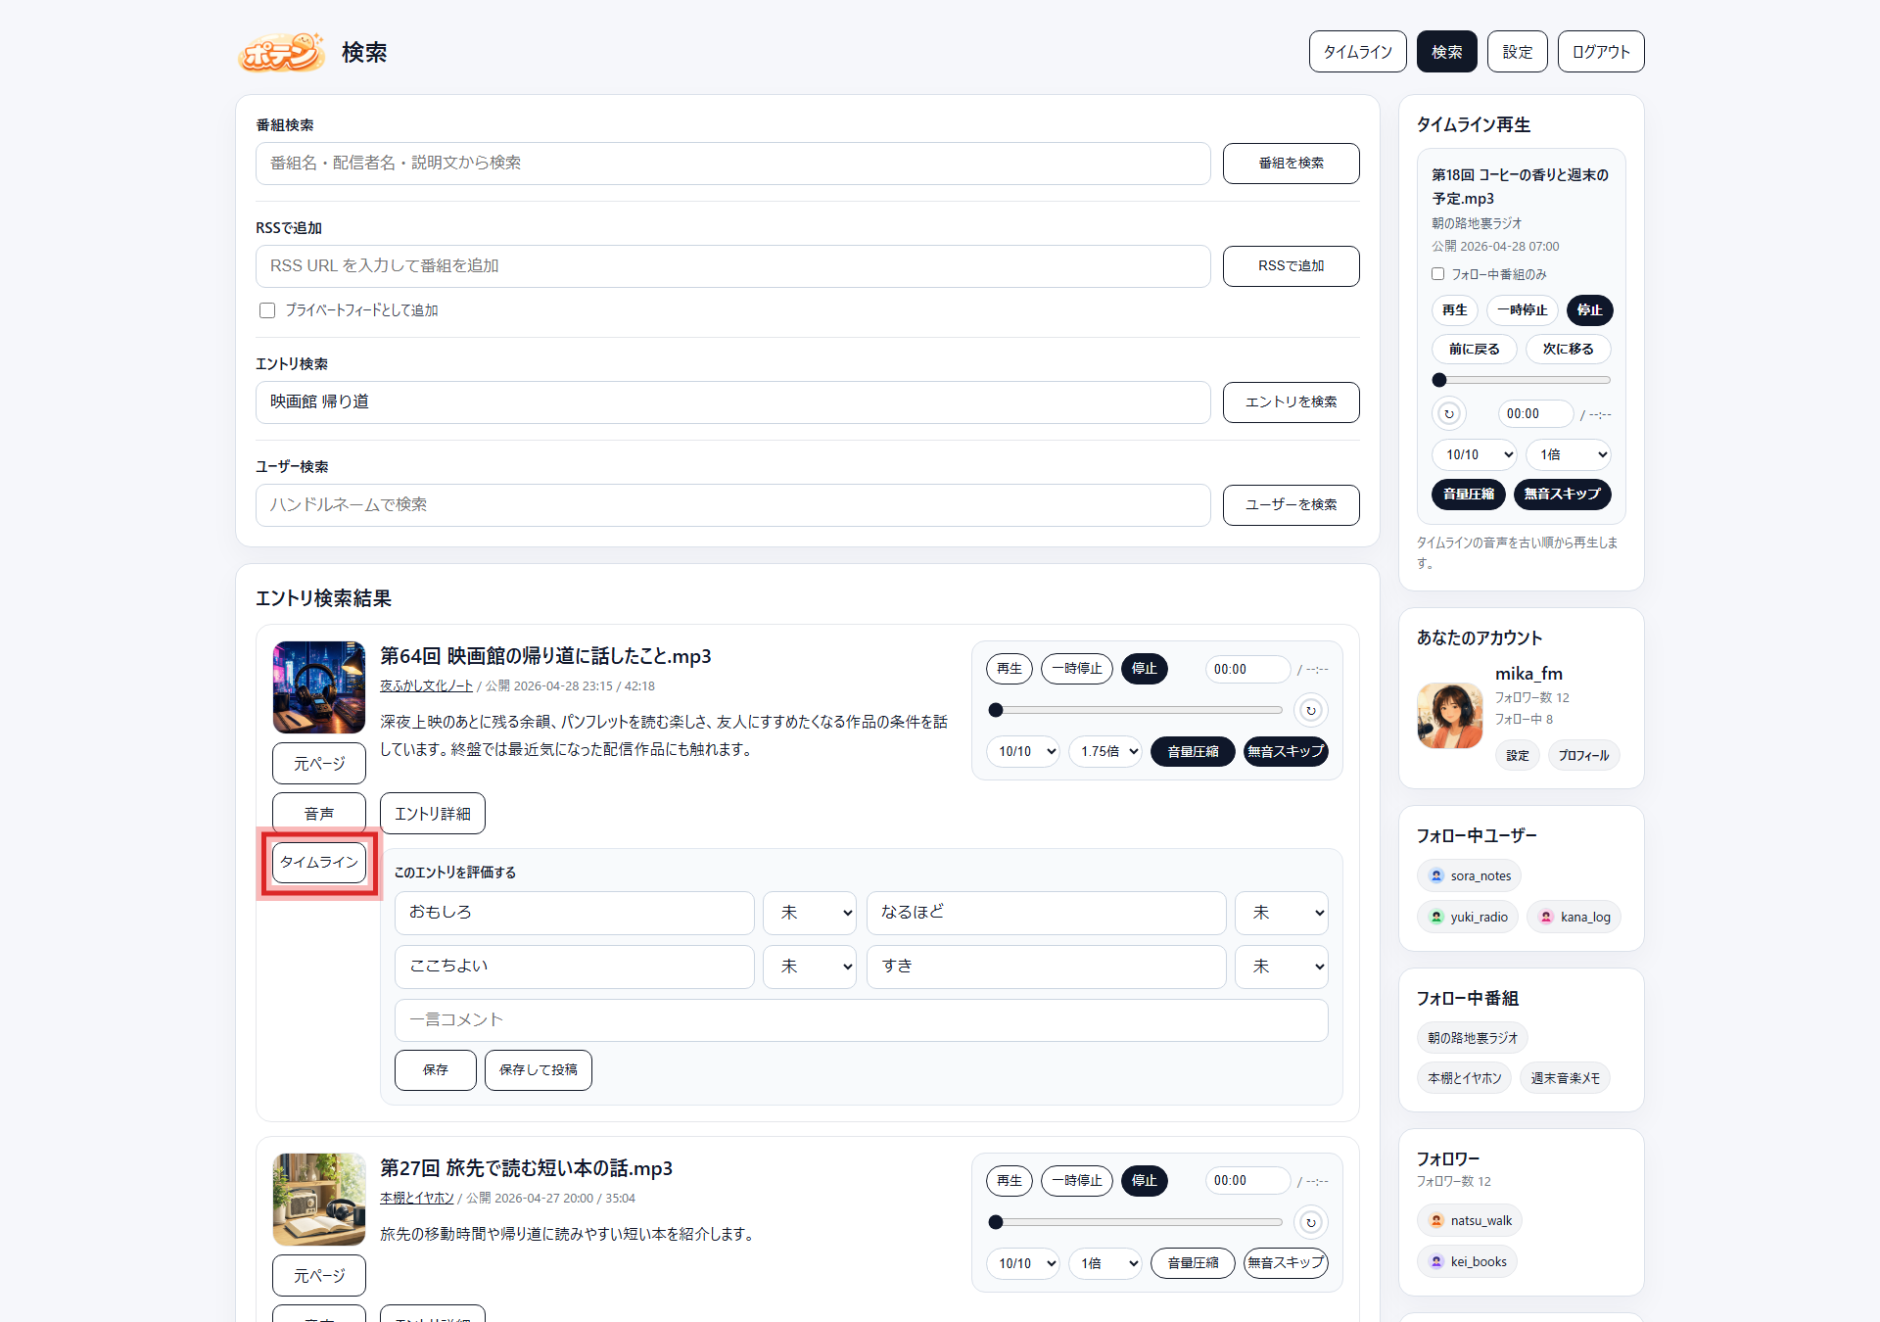Focus the ハンドルネームで検索 input field
This screenshot has height=1322, width=1880.
[x=733, y=505]
